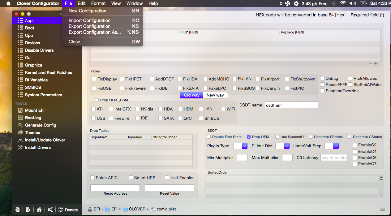Screen dimensions: 391x216
Task: Choose Export Configuration As... menu item
Action: tap(102, 32)
